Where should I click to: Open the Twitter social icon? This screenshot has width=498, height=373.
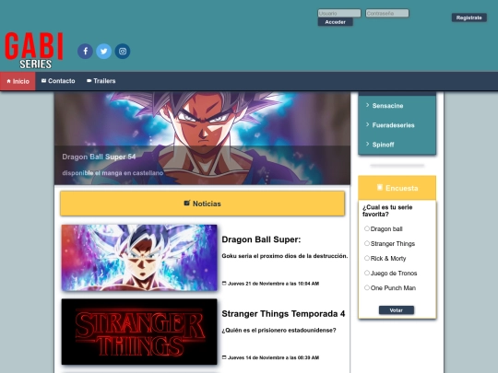coord(104,51)
